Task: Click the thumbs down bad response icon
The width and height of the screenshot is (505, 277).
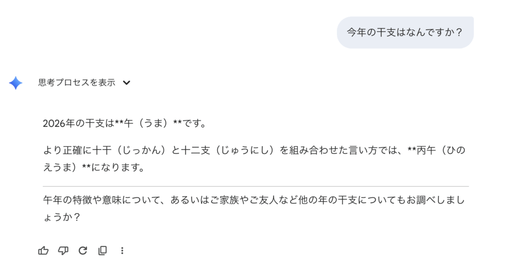Action: [63, 250]
